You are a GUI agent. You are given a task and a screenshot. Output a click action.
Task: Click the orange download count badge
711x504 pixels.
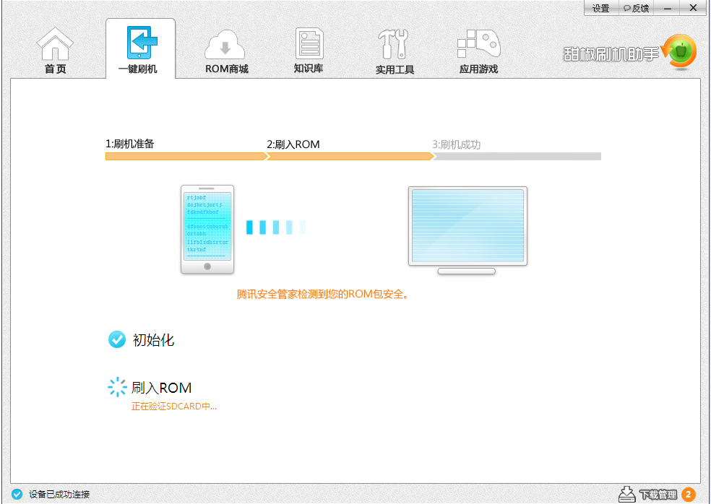coord(689,495)
